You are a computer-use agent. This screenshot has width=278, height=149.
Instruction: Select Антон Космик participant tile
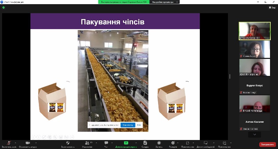tap(255, 122)
